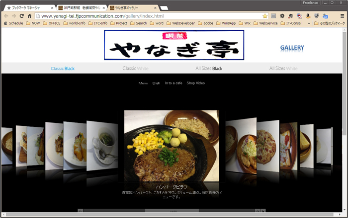The image size is (348, 218).
Task: Click the gray shield extension icon
Action: click(317, 16)
